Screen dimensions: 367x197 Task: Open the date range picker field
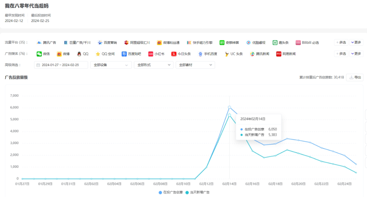(61, 65)
